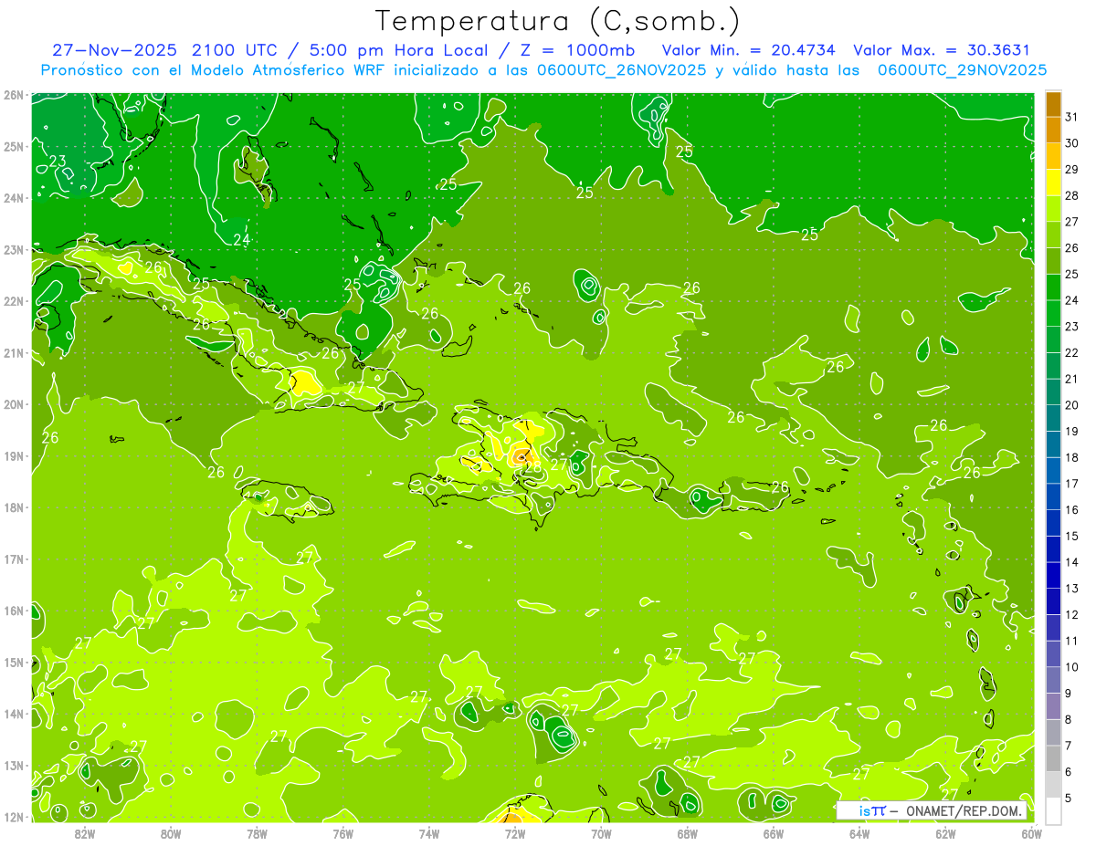Click the yellow legend swatch between 28 and 29

coord(1053,183)
